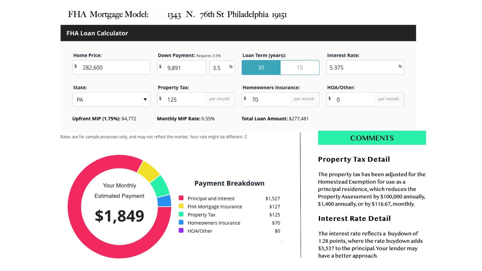Screen dimensions: 482x271
Task: Click the HOA/Other amount field
Action: point(365,99)
